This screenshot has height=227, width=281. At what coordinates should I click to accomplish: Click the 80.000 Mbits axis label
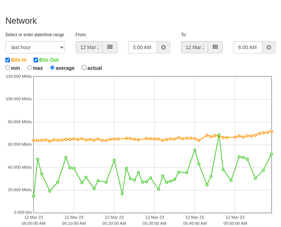coord(20,122)
